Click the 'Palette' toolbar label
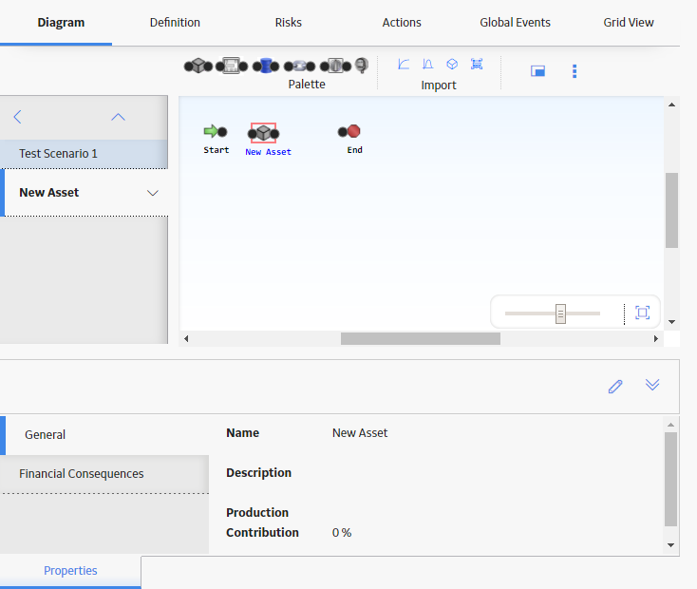Image resolution: width=697 pixels, height=589 pixels. [x=307, y=85]
